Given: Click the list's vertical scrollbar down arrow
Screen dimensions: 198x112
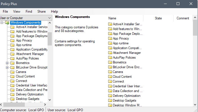Looking at the screenshot, I should [195, 105].
